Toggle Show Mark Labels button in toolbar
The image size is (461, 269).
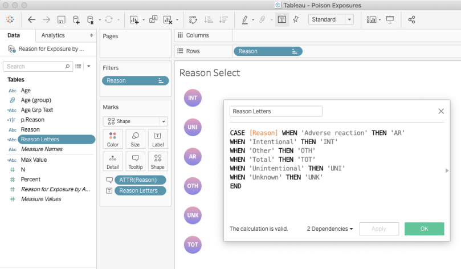coord(282,19)
